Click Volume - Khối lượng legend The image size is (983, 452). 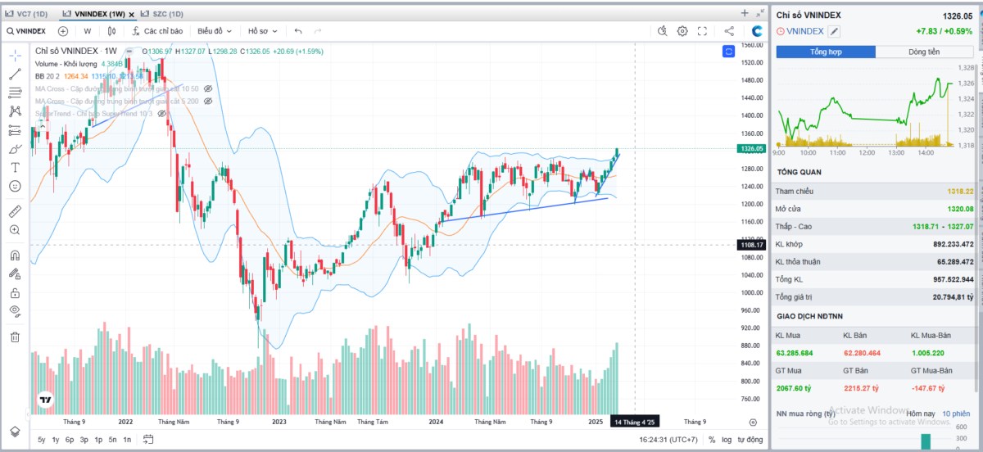66,64
